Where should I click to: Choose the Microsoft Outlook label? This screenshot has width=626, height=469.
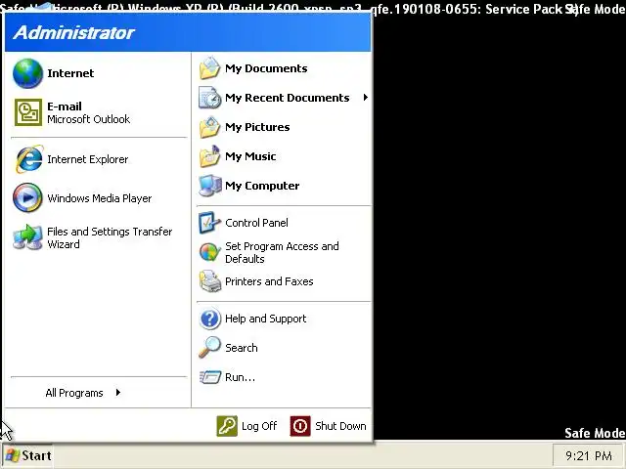(x=89, y=119)
